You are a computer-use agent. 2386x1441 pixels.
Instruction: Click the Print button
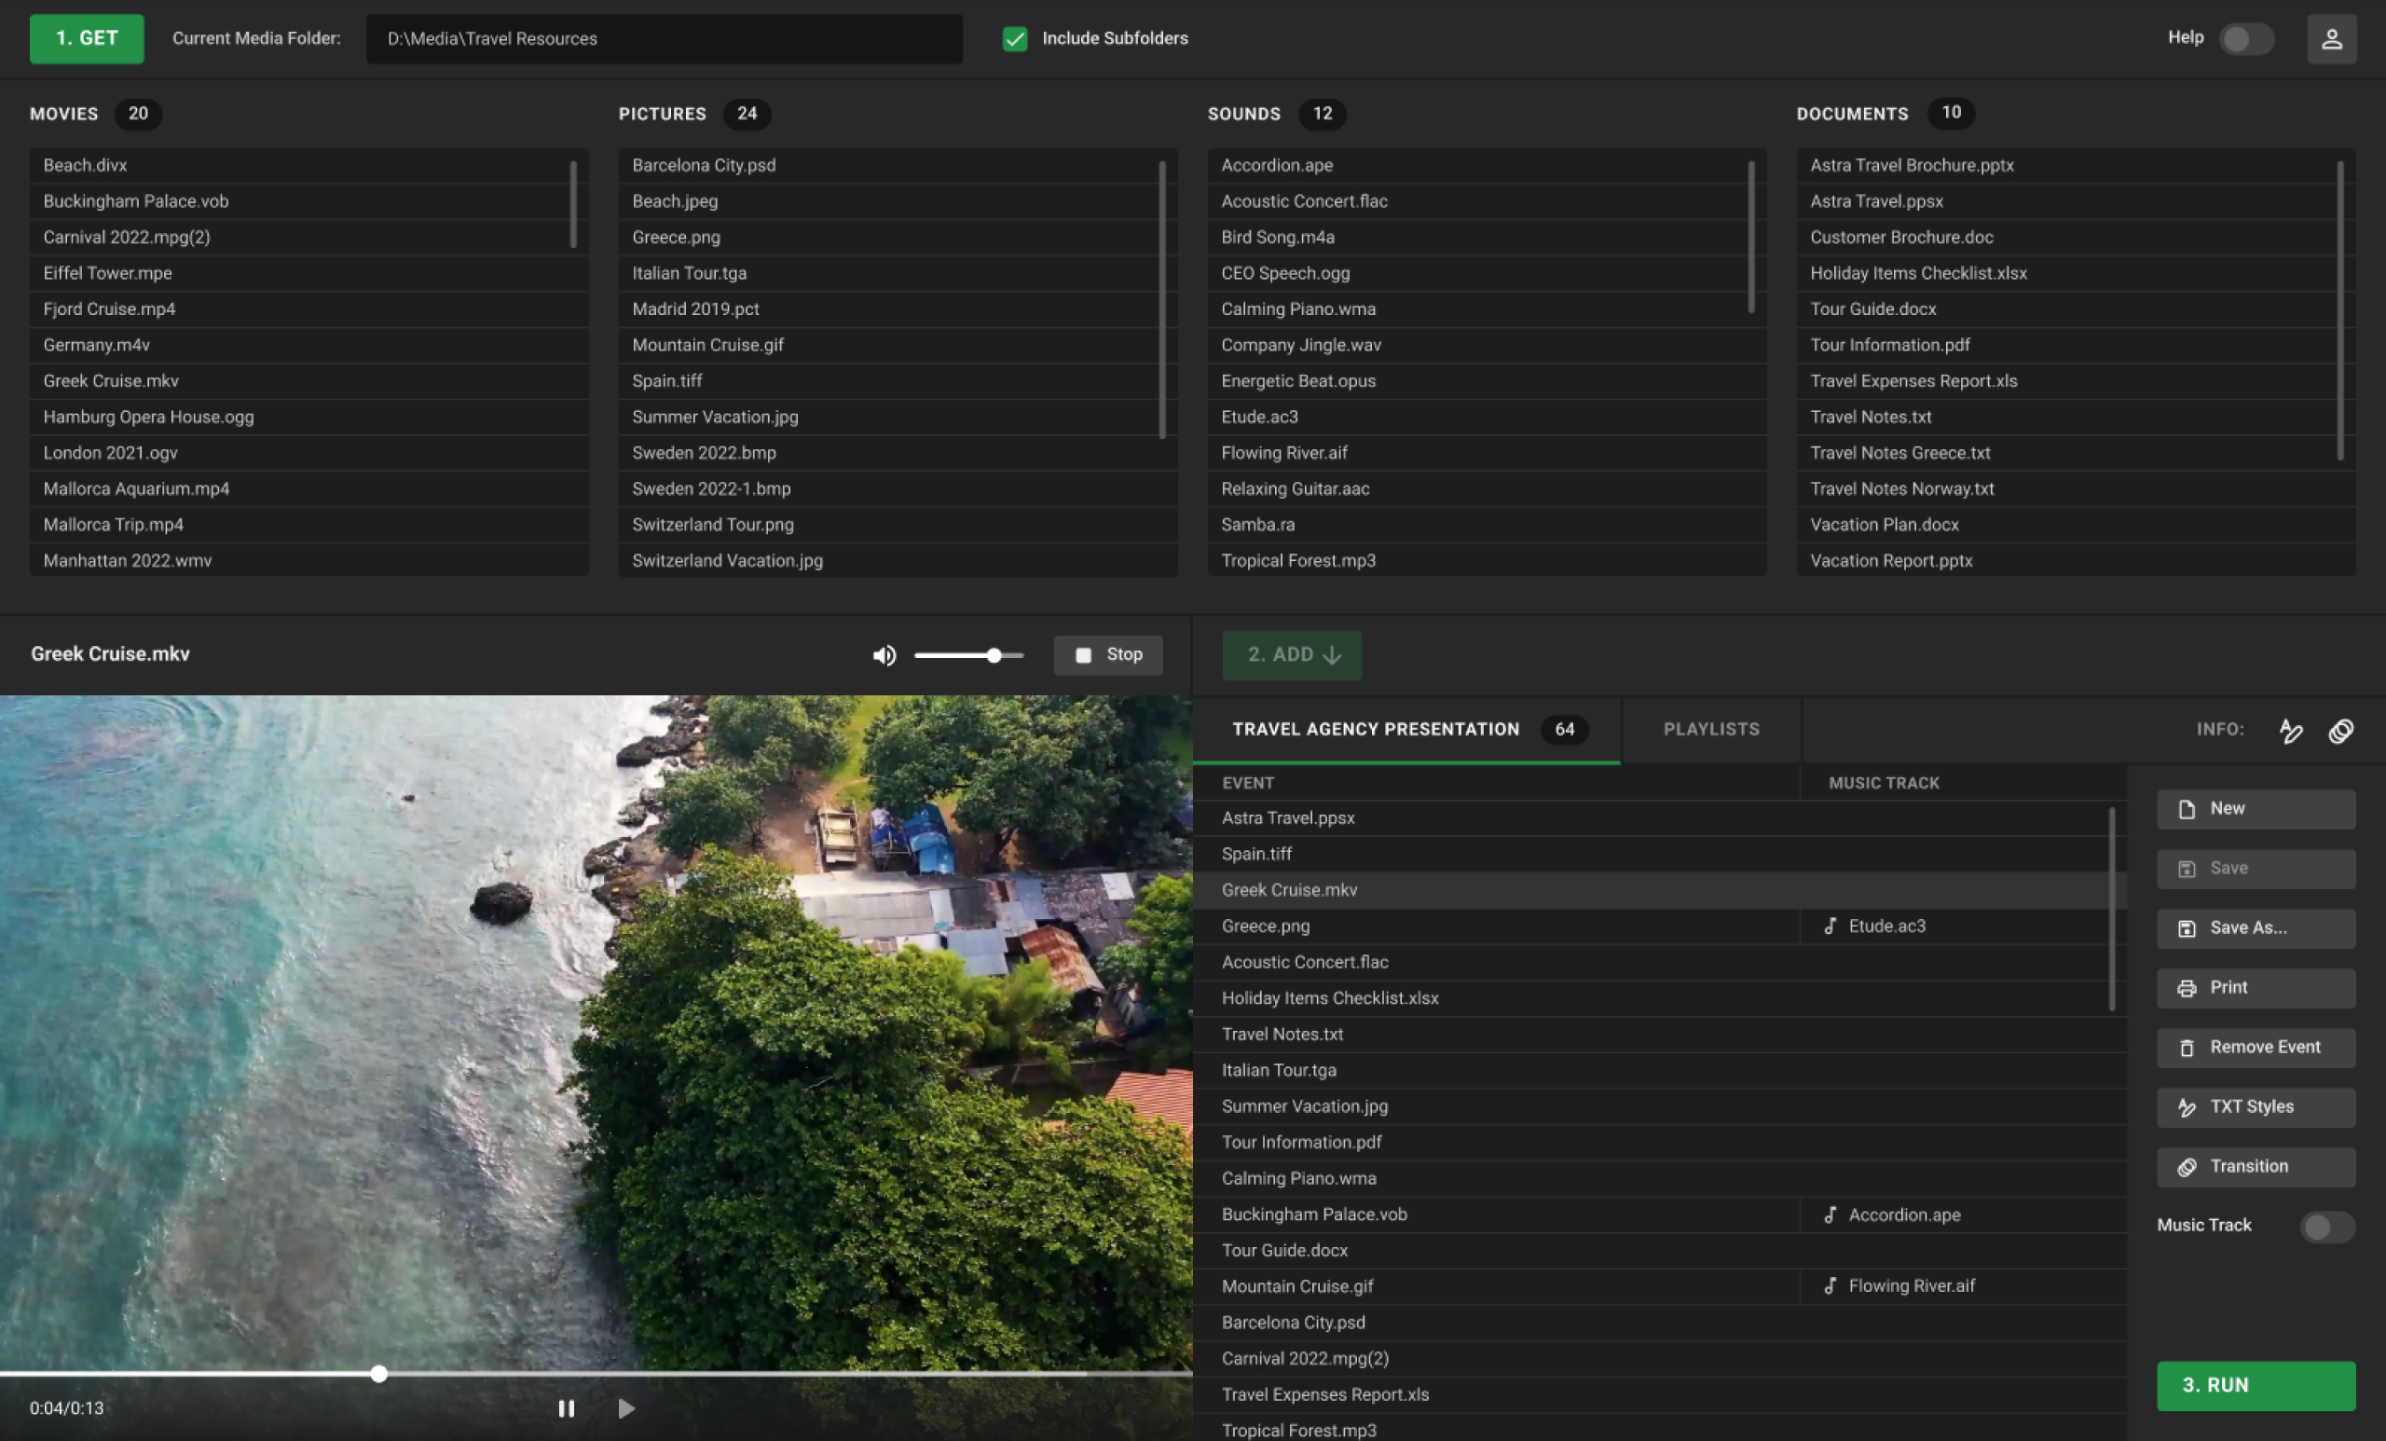(2256, 988)
